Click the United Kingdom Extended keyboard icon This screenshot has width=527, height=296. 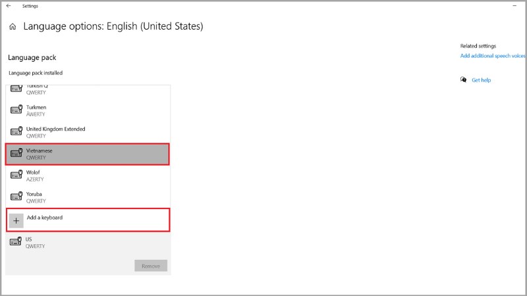[x=16, y=131]
